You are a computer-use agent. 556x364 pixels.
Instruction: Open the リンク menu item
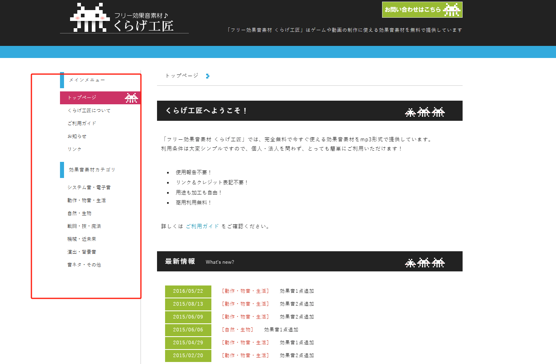click(x=74, y=149)
